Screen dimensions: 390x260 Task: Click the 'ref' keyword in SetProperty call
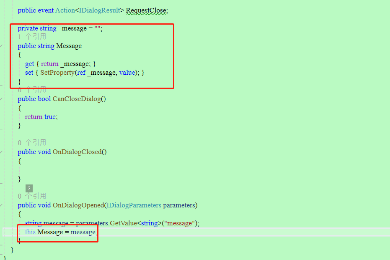coord(81,73)
